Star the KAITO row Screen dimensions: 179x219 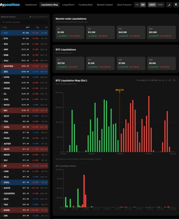pos(2,188)
